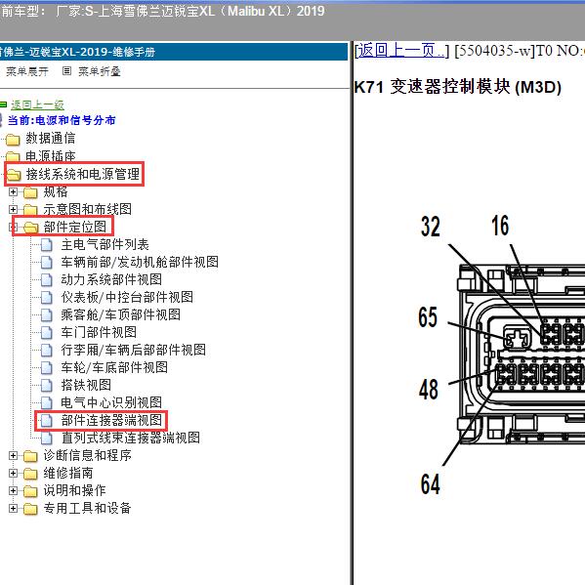Click the 行李厢/车辆后部部件视图 page icon
Image resolution: width=585 pixels, height=585 pixels.
(x=47, y=351)
